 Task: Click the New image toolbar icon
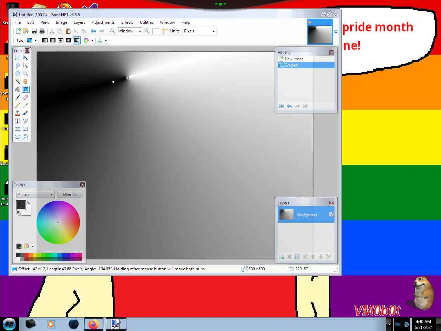(x=18, y=31)
